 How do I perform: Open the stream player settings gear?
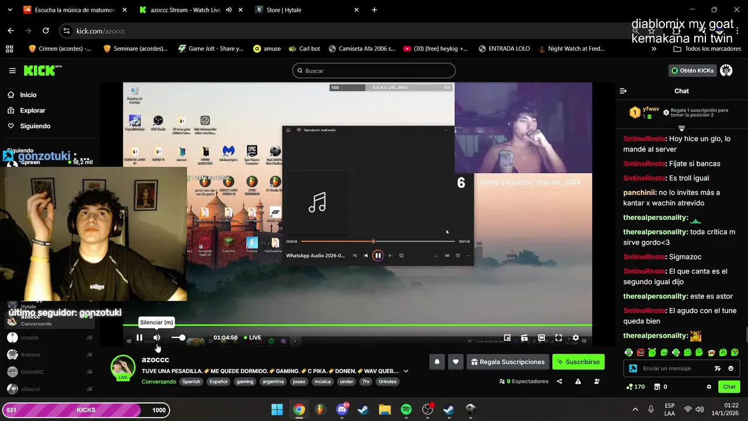point(576,337)
